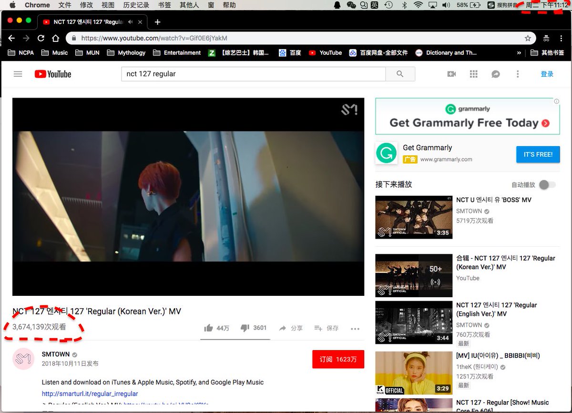The height and width of the screenshot is (413, 572).
Task: Reload the page
Action: tap(41, 38)
